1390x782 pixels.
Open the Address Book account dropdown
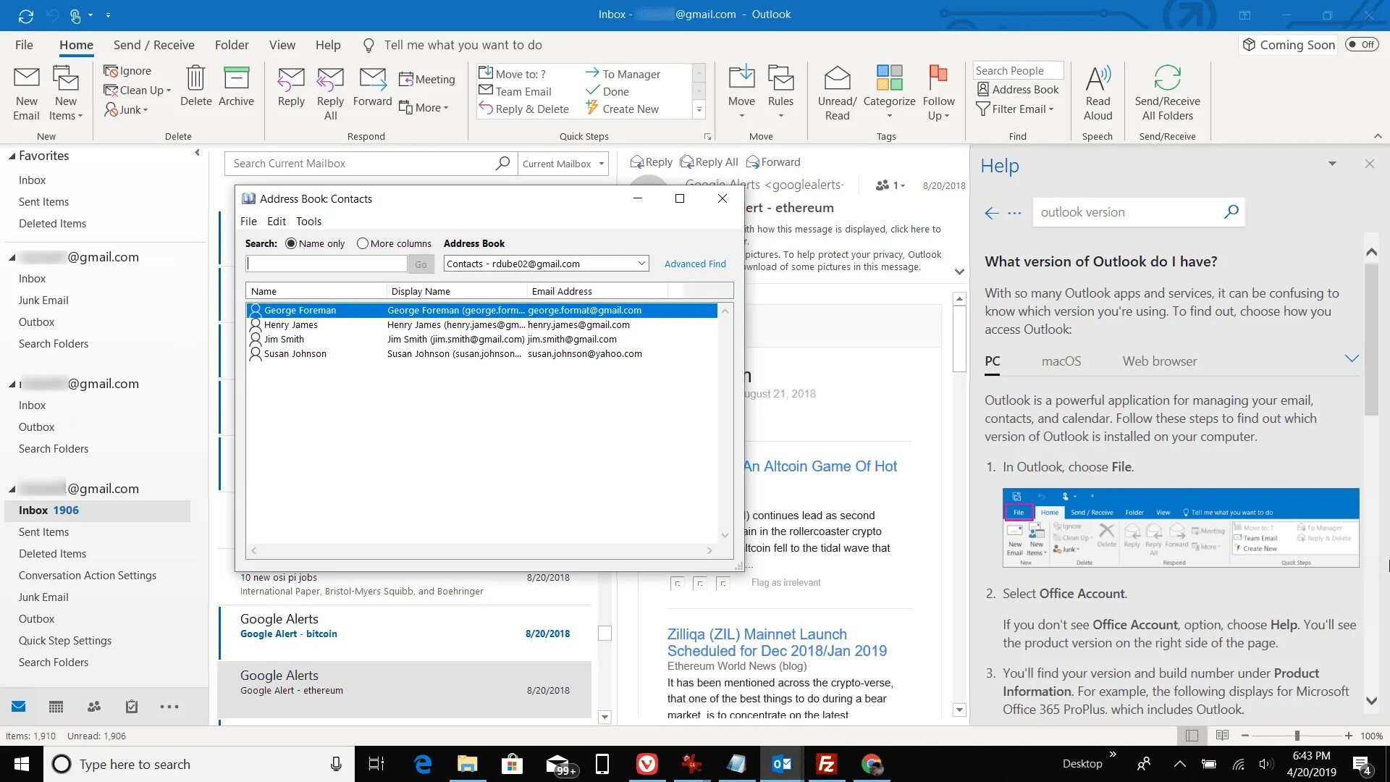[640, 263]
